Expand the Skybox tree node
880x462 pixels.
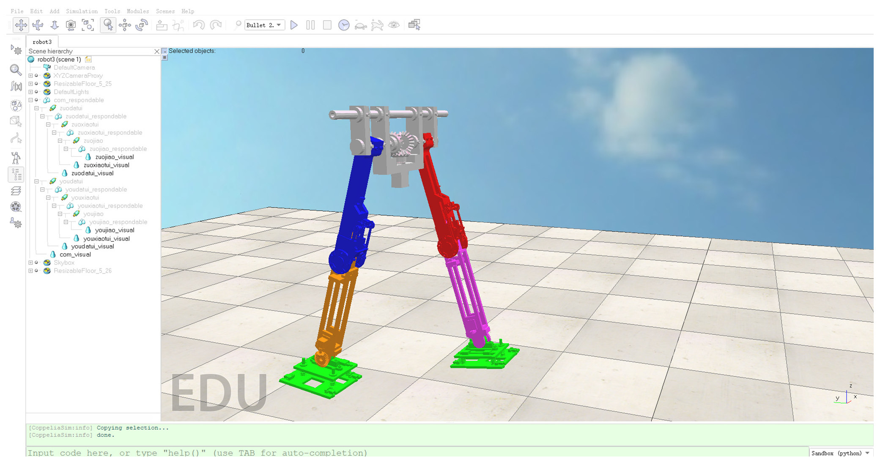point(30,262)
